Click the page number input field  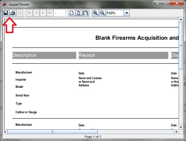click(59, 13)
